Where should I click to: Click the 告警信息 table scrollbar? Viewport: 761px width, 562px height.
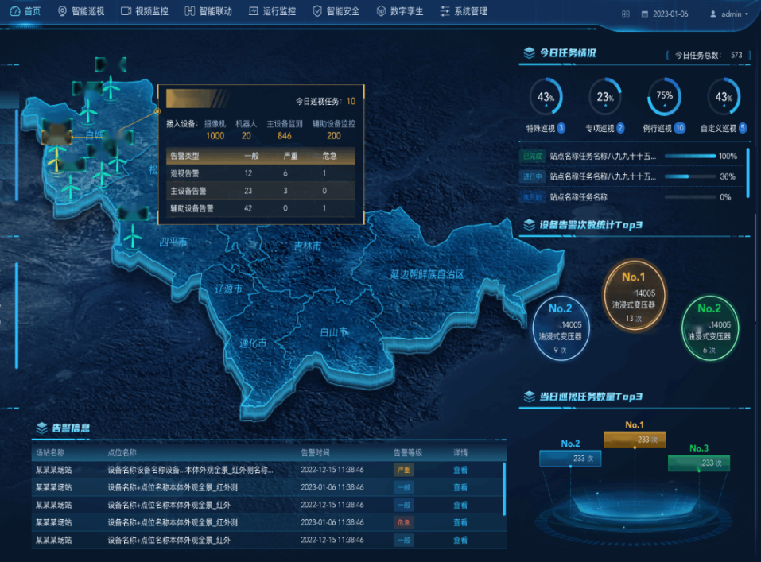503,488
